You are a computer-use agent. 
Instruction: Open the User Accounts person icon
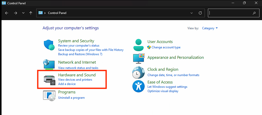point(139,45)
